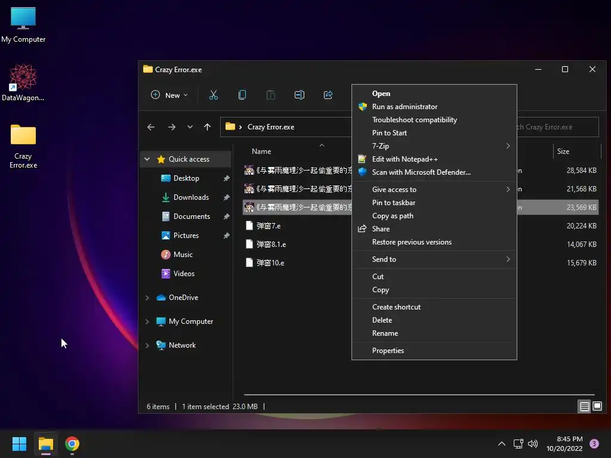Expand Give access to submenu
This screenshot has height=458, width=611.
[x=434, y=189]
